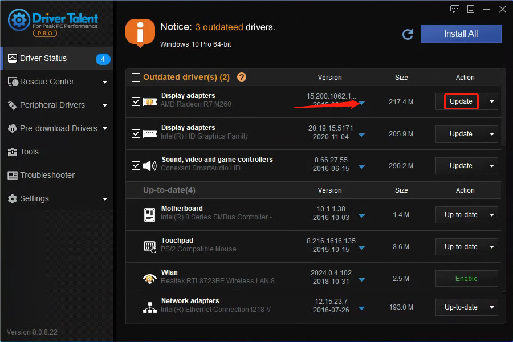
Task: Open action dropdown next to Conexant SmartAudio Update
Action: [x=492, y=166]
